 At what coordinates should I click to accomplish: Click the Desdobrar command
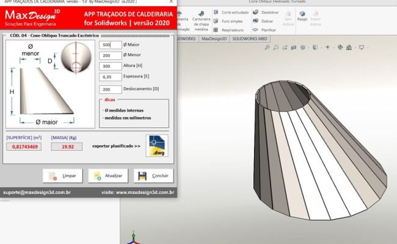click(266, 12)
